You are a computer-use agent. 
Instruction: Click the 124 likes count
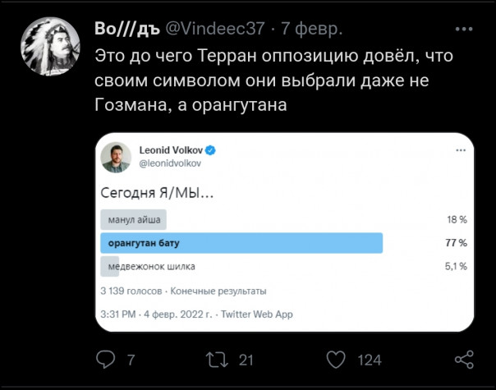(x=370, y=359)
